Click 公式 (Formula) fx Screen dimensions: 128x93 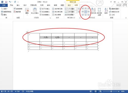(x=112, y=15)
